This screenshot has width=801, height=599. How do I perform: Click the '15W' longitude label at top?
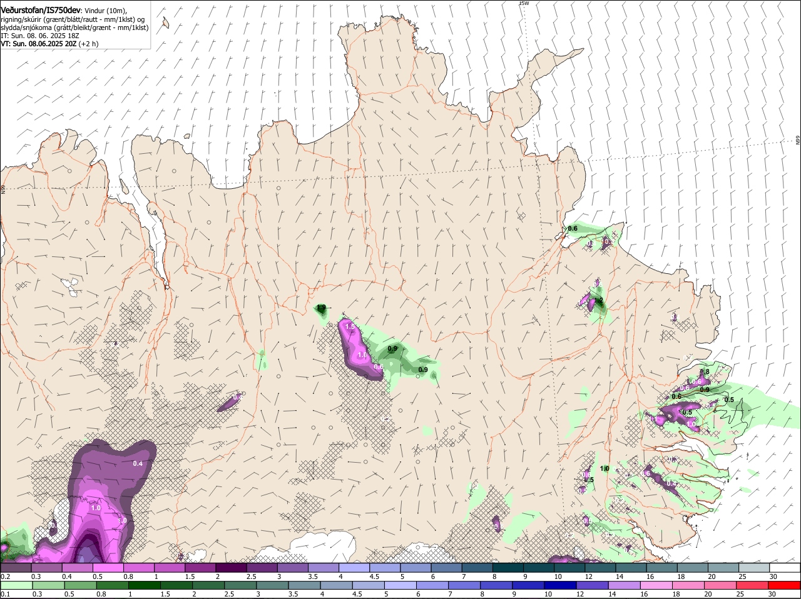point(524,3)
